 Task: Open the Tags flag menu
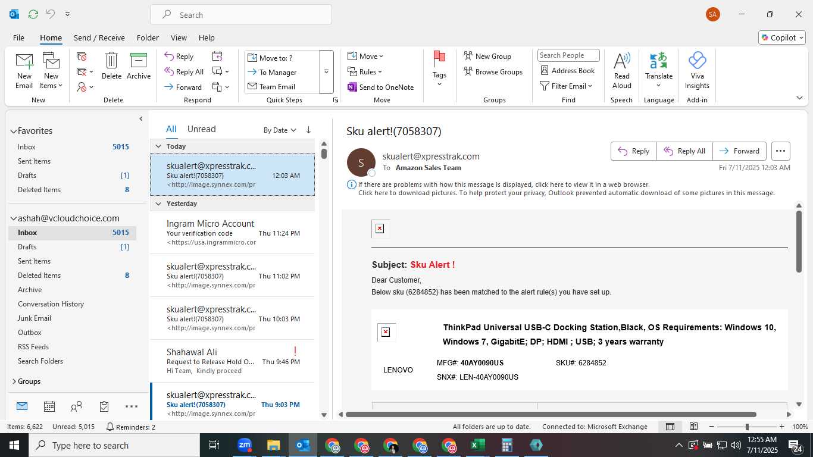[439, 68]
